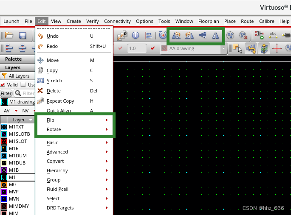Screen dimensions: 291x215
Task: Click the red crosshair toolbar icon
Action: tap(277, 49)
